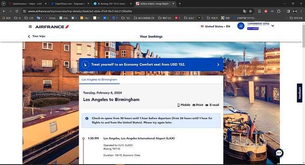Image resolution: width=305 pixels, height=165 pixels.
Task: Open the chat bubble assistant
Action: click(279, 153)
